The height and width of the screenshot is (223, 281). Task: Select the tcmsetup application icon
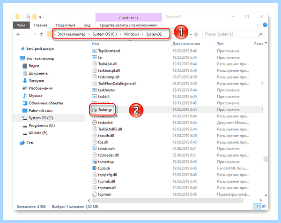coord(94,161)
